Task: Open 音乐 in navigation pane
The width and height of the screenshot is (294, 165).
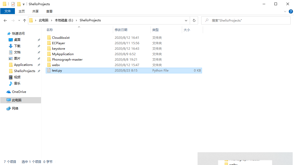Action: [17, 84]
